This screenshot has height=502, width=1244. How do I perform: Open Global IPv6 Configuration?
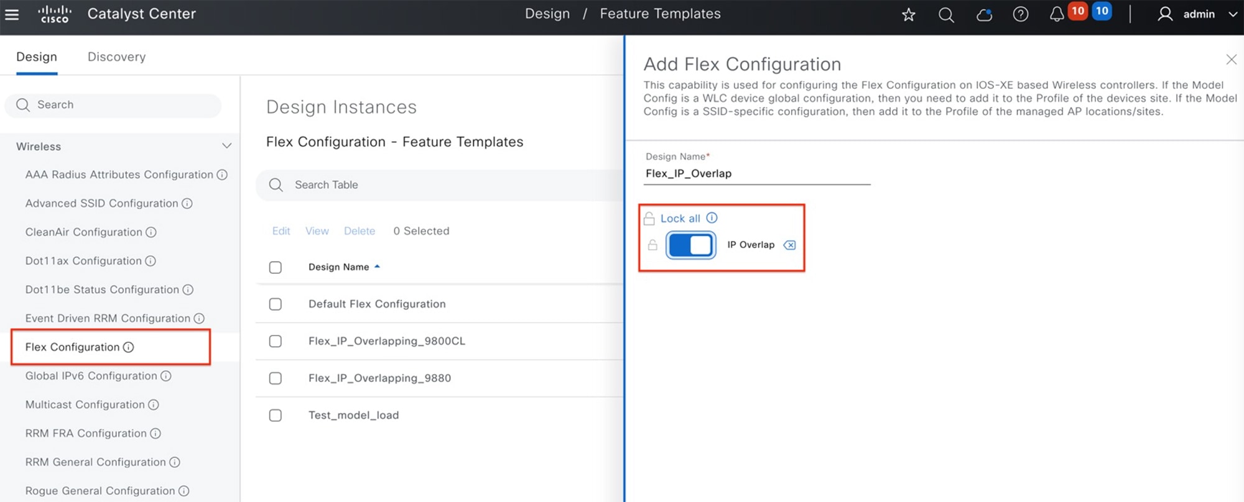click(x=91, y=376)
